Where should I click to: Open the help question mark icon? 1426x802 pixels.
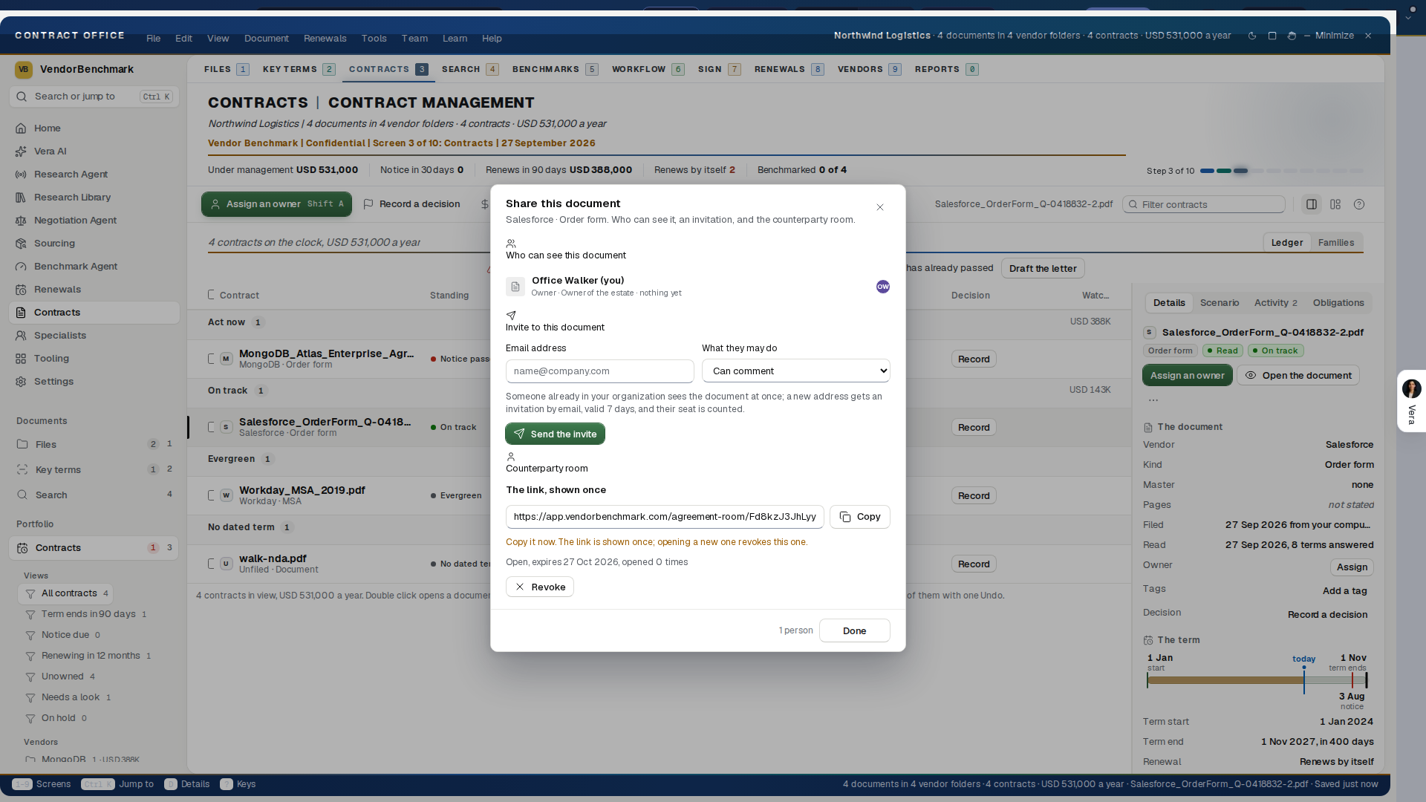(x=1359, y=204)
